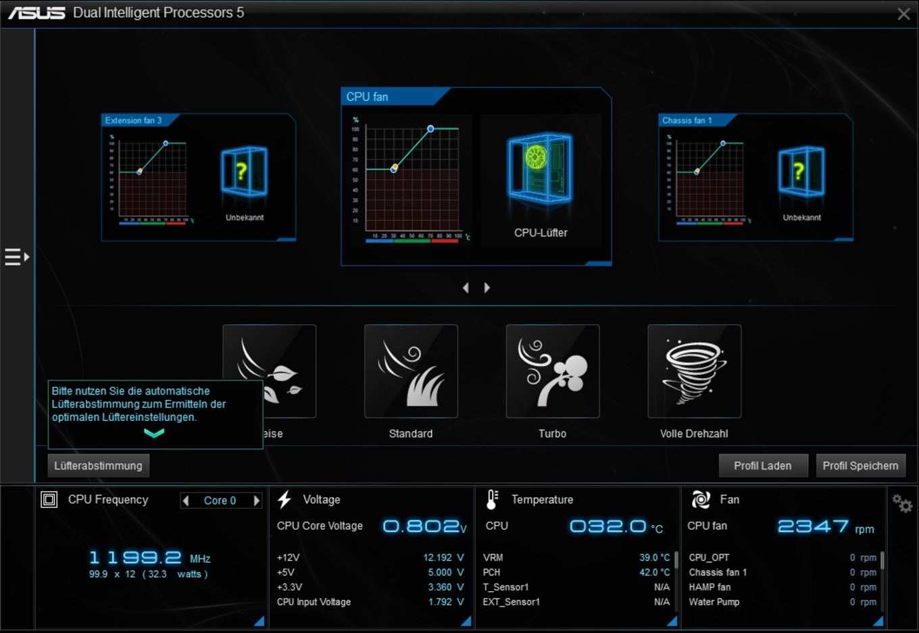Select the Turbo fan profile icon
Screen dimensions: 919x633
click(553, 371)
